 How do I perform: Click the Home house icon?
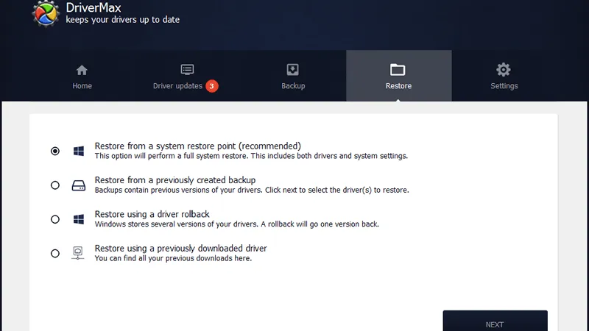[x=82, y=70]
